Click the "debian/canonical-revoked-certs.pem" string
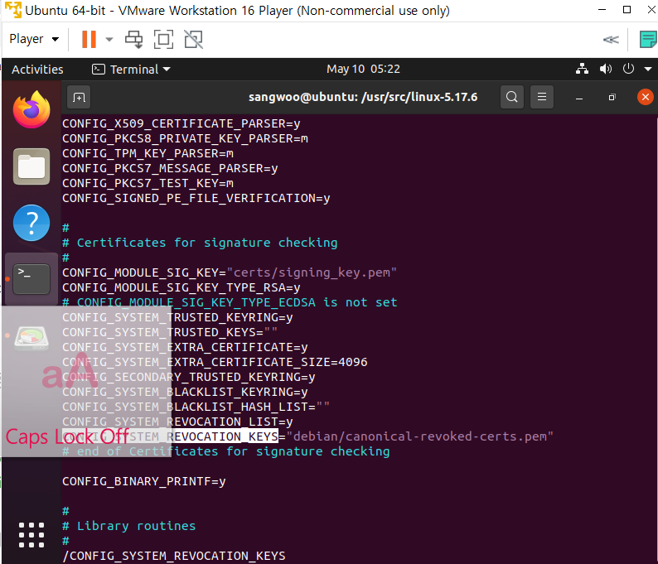Image resolution: width=658 pixels, height=564 pixels. (419, 436)
